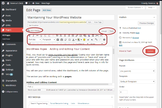Insert a page break
162x108 pixels.
coord(97,36)
